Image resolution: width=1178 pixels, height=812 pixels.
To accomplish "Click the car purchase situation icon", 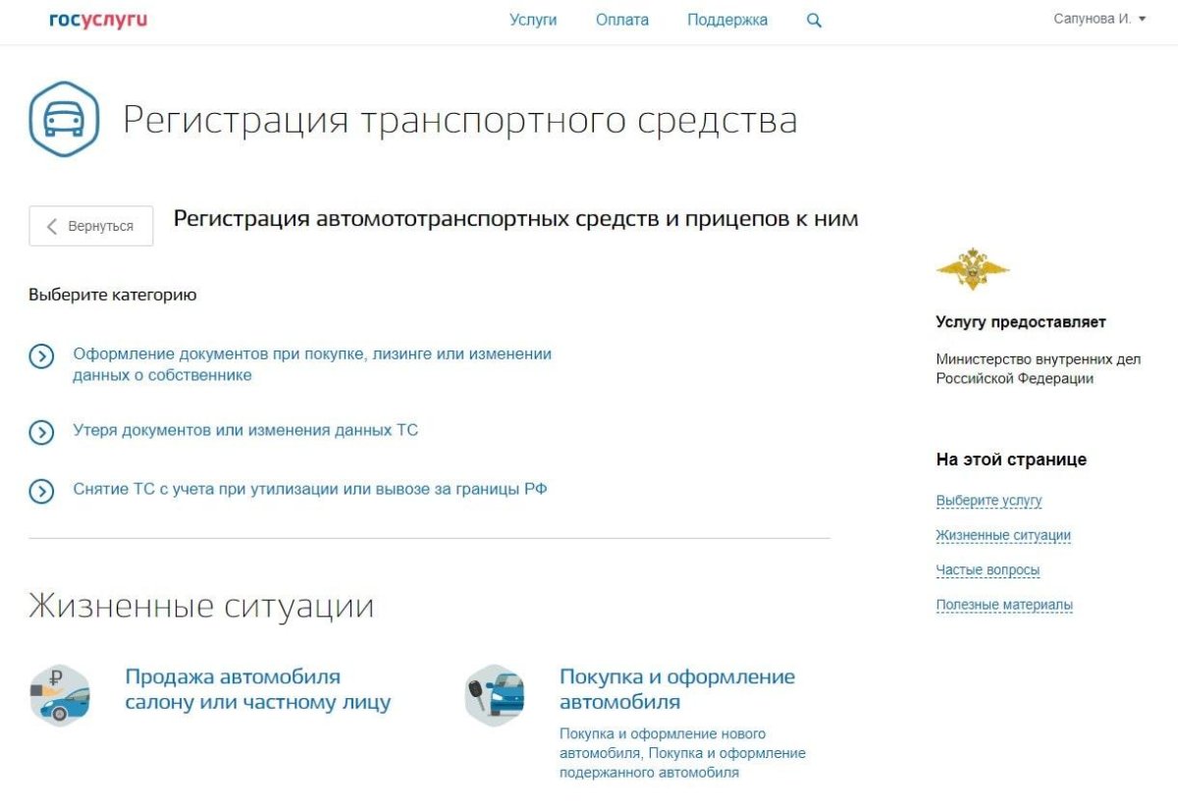I will coord(495,693).
